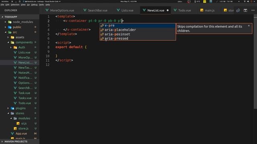Click the editor vertical scrollbar

click(255, 62)
